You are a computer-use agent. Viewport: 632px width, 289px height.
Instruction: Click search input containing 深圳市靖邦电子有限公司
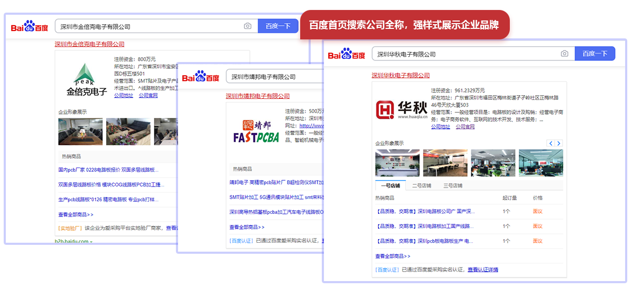click(x=274, y=77)
